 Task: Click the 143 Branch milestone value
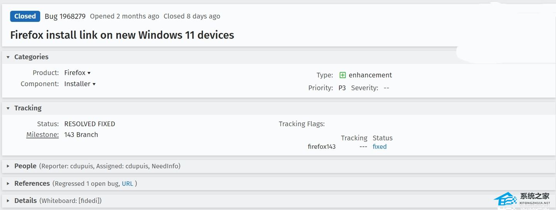pyautogui.click(x=81, y=135)
